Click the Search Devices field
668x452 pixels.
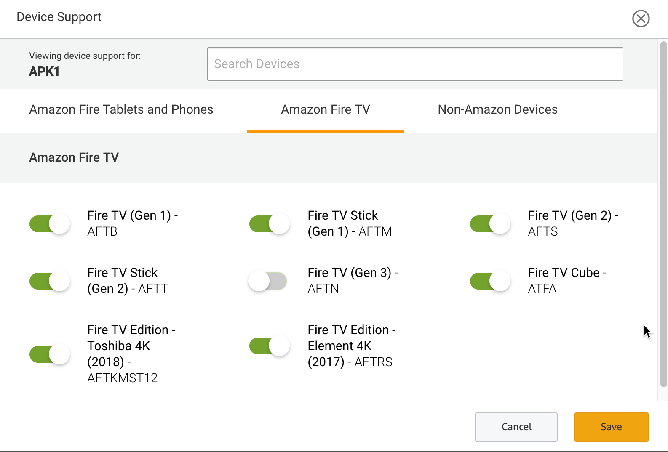point(415,64)
